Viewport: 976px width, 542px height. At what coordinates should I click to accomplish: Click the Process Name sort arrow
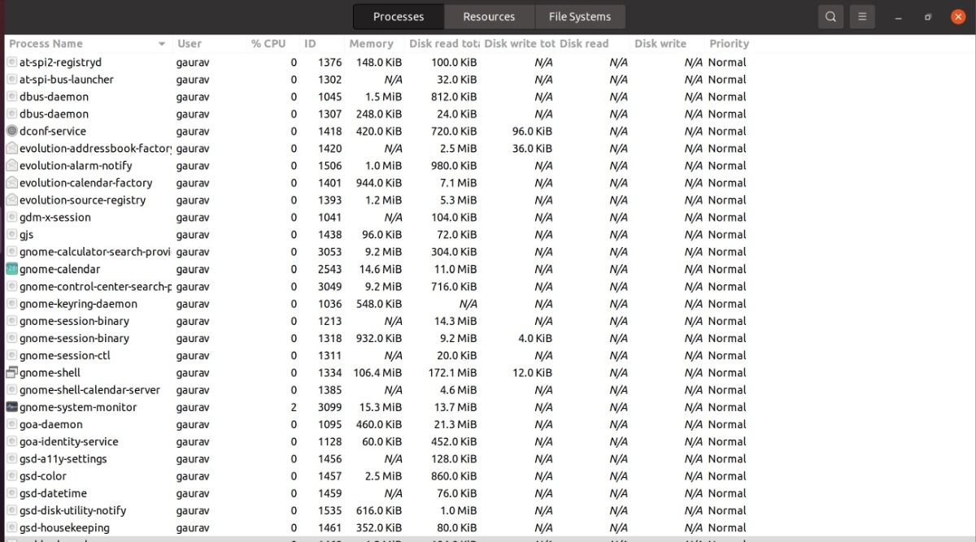(x=162, y=44)
